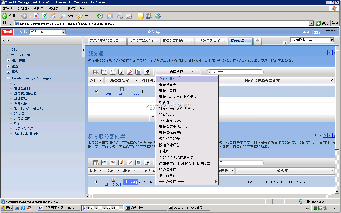Open the IE 搜索 search tool
This screenshot has height=213, width=341.
pyautogui.click(x=67, y=16)
